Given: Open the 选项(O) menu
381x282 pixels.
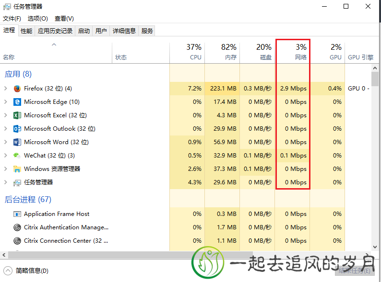Looking at the screenshot, I should point(37,18).
